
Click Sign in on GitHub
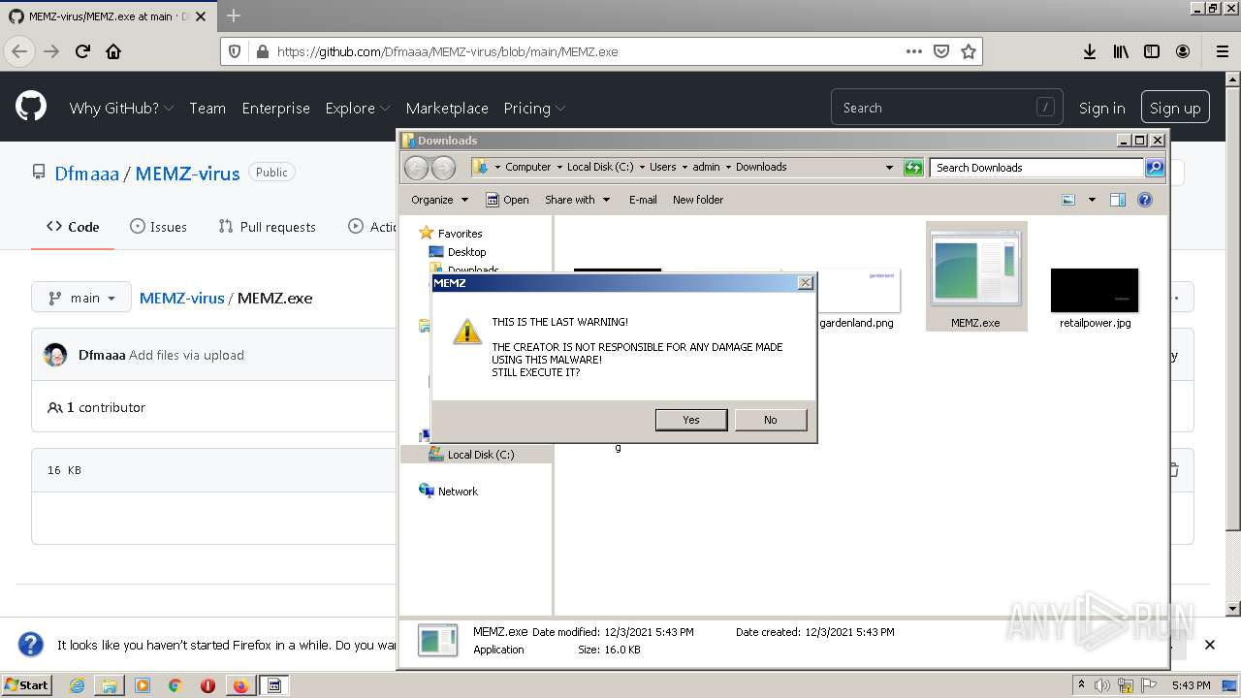(1101, 108)
